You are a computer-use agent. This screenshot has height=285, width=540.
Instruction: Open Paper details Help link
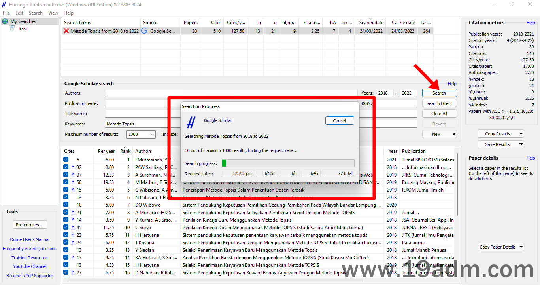531,158
